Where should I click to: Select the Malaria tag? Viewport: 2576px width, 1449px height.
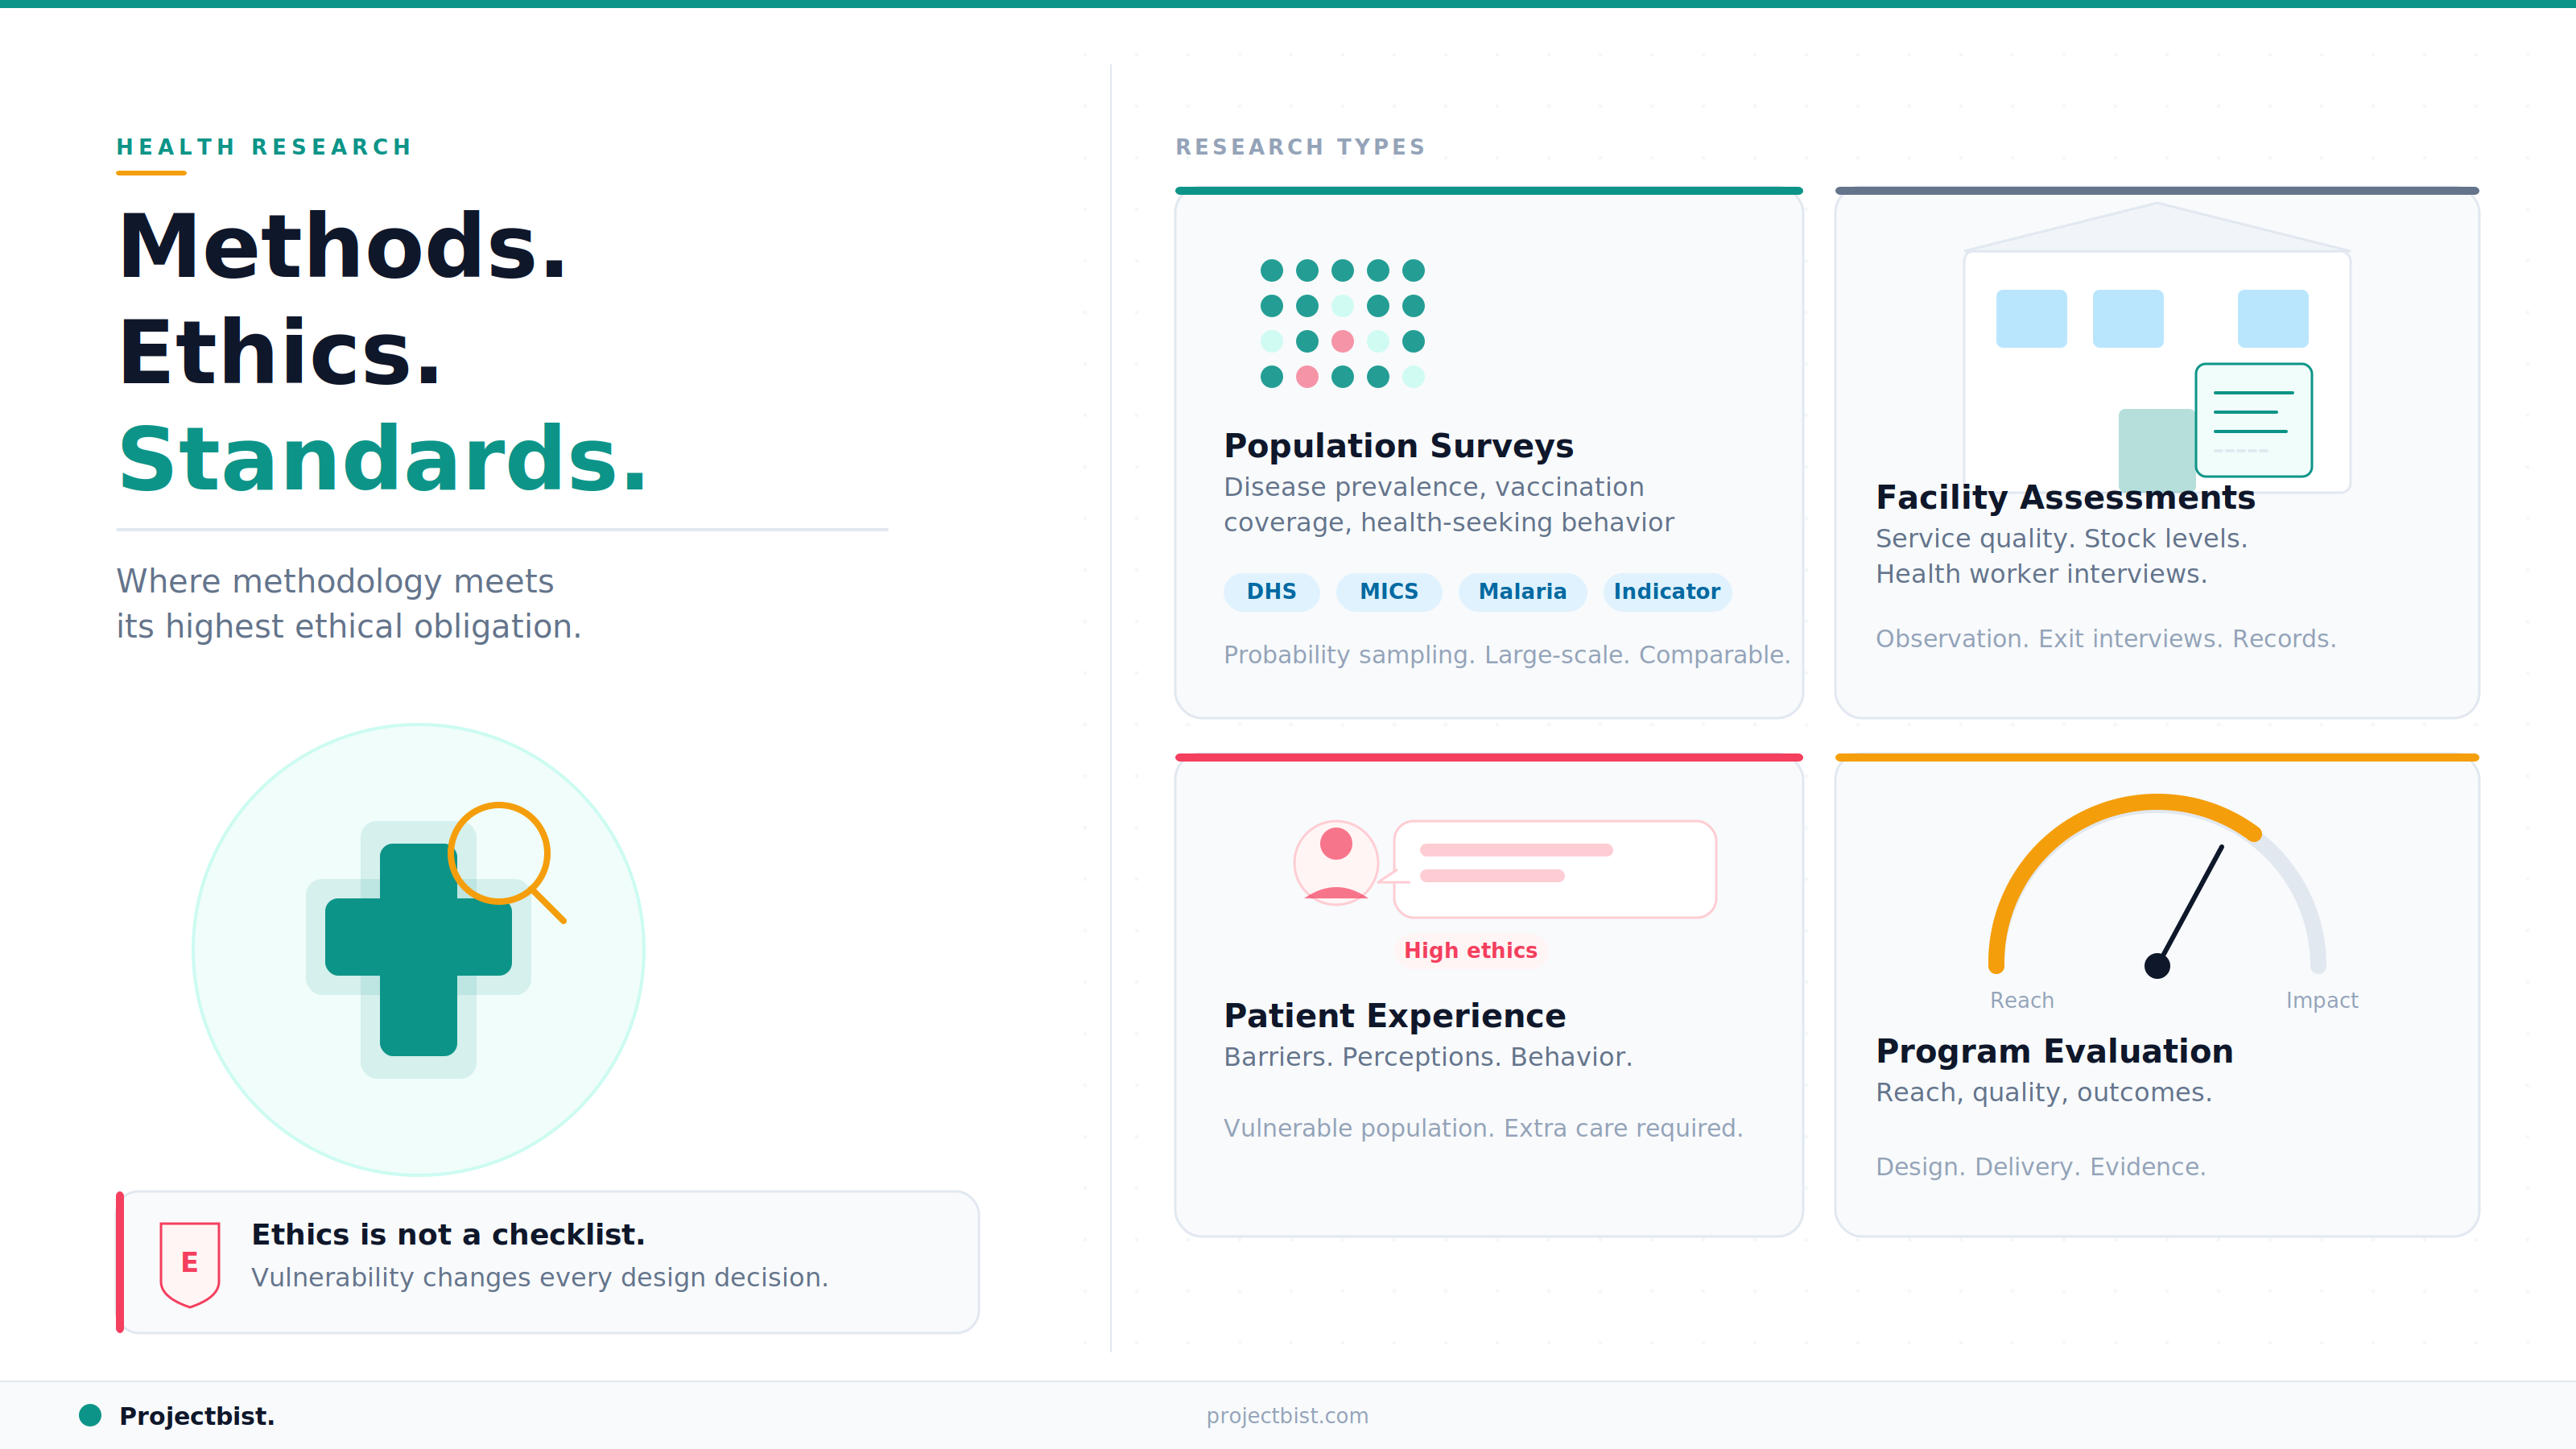click(1522, 591)
